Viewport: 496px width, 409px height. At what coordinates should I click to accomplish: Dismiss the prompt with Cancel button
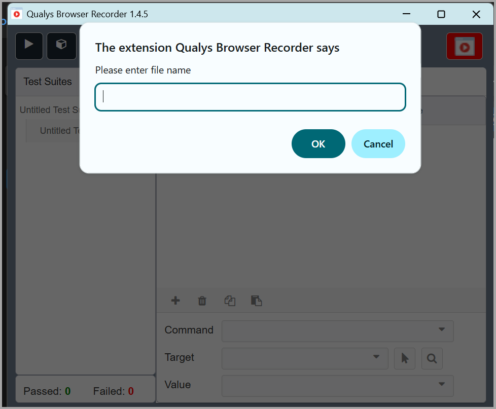(378, 144)
